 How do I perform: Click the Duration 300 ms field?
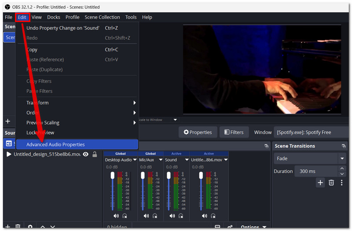[316, 171]
